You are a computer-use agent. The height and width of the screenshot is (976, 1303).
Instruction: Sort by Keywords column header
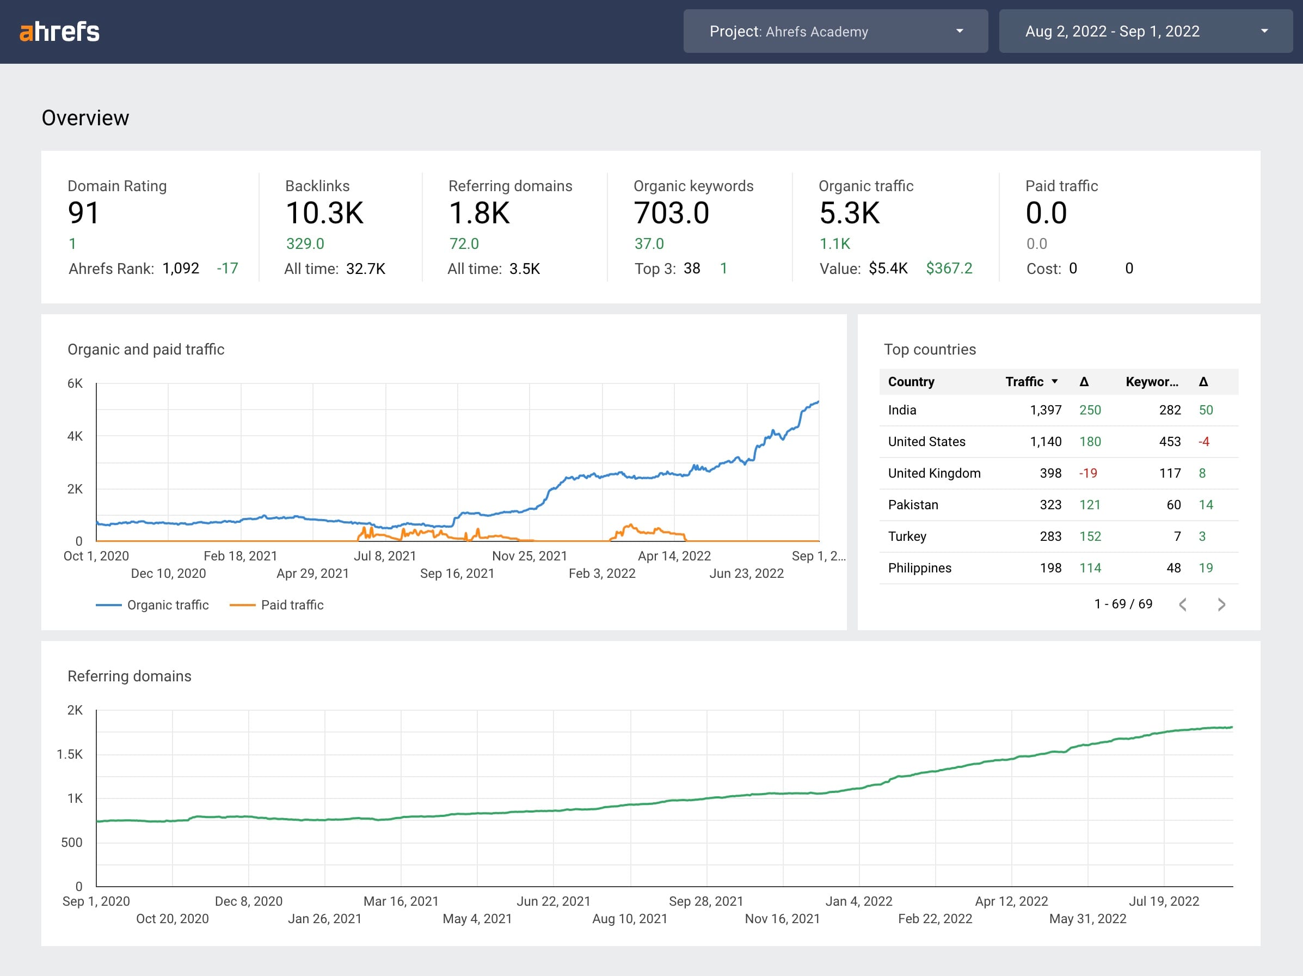pos(1151,381)
